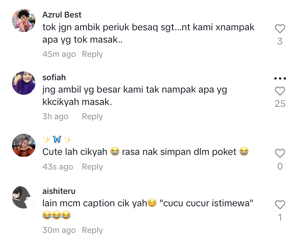Reply to aishiteru's comment
Image resolution: width=299 pixels, height=242 pixels.
tap(92, 230)
